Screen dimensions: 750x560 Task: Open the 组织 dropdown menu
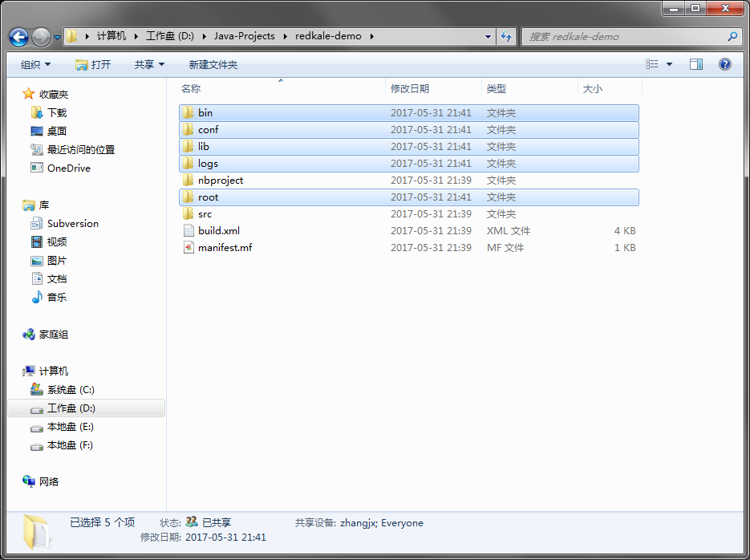click(35, 64)
